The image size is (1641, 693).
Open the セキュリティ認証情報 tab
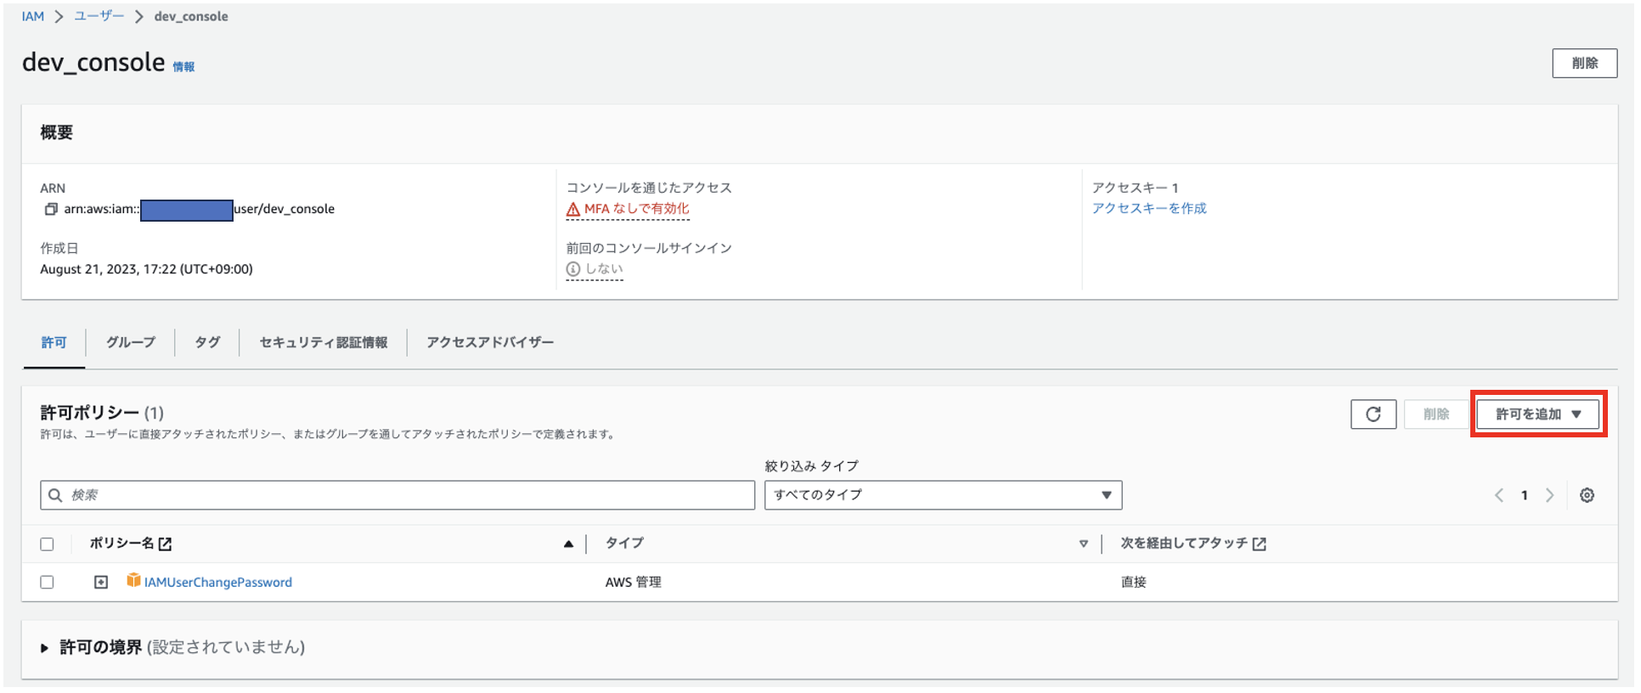(323, 342)
